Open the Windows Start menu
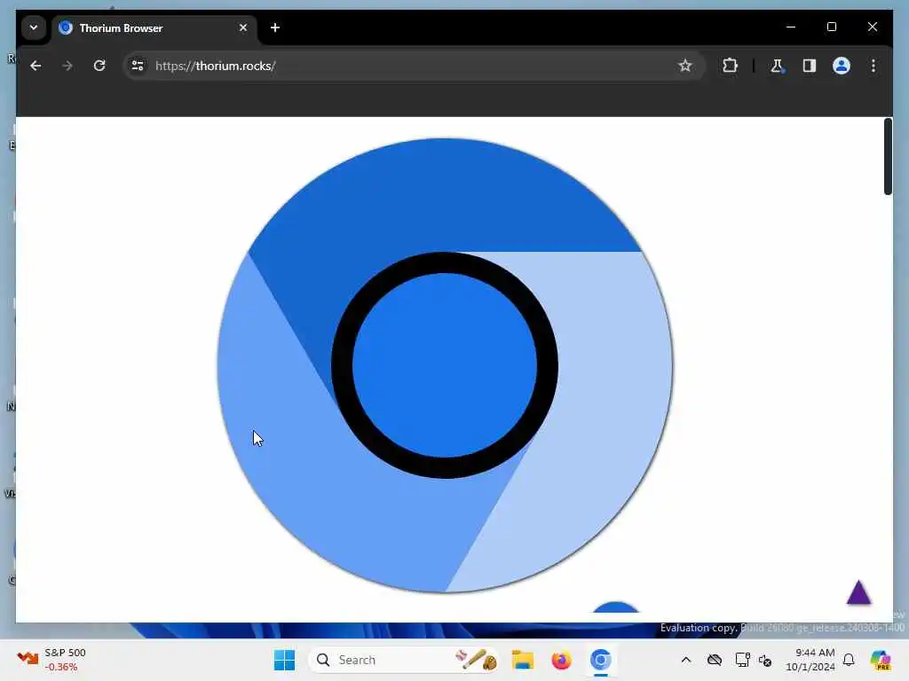Screen dimensions: 909x681 284,660
